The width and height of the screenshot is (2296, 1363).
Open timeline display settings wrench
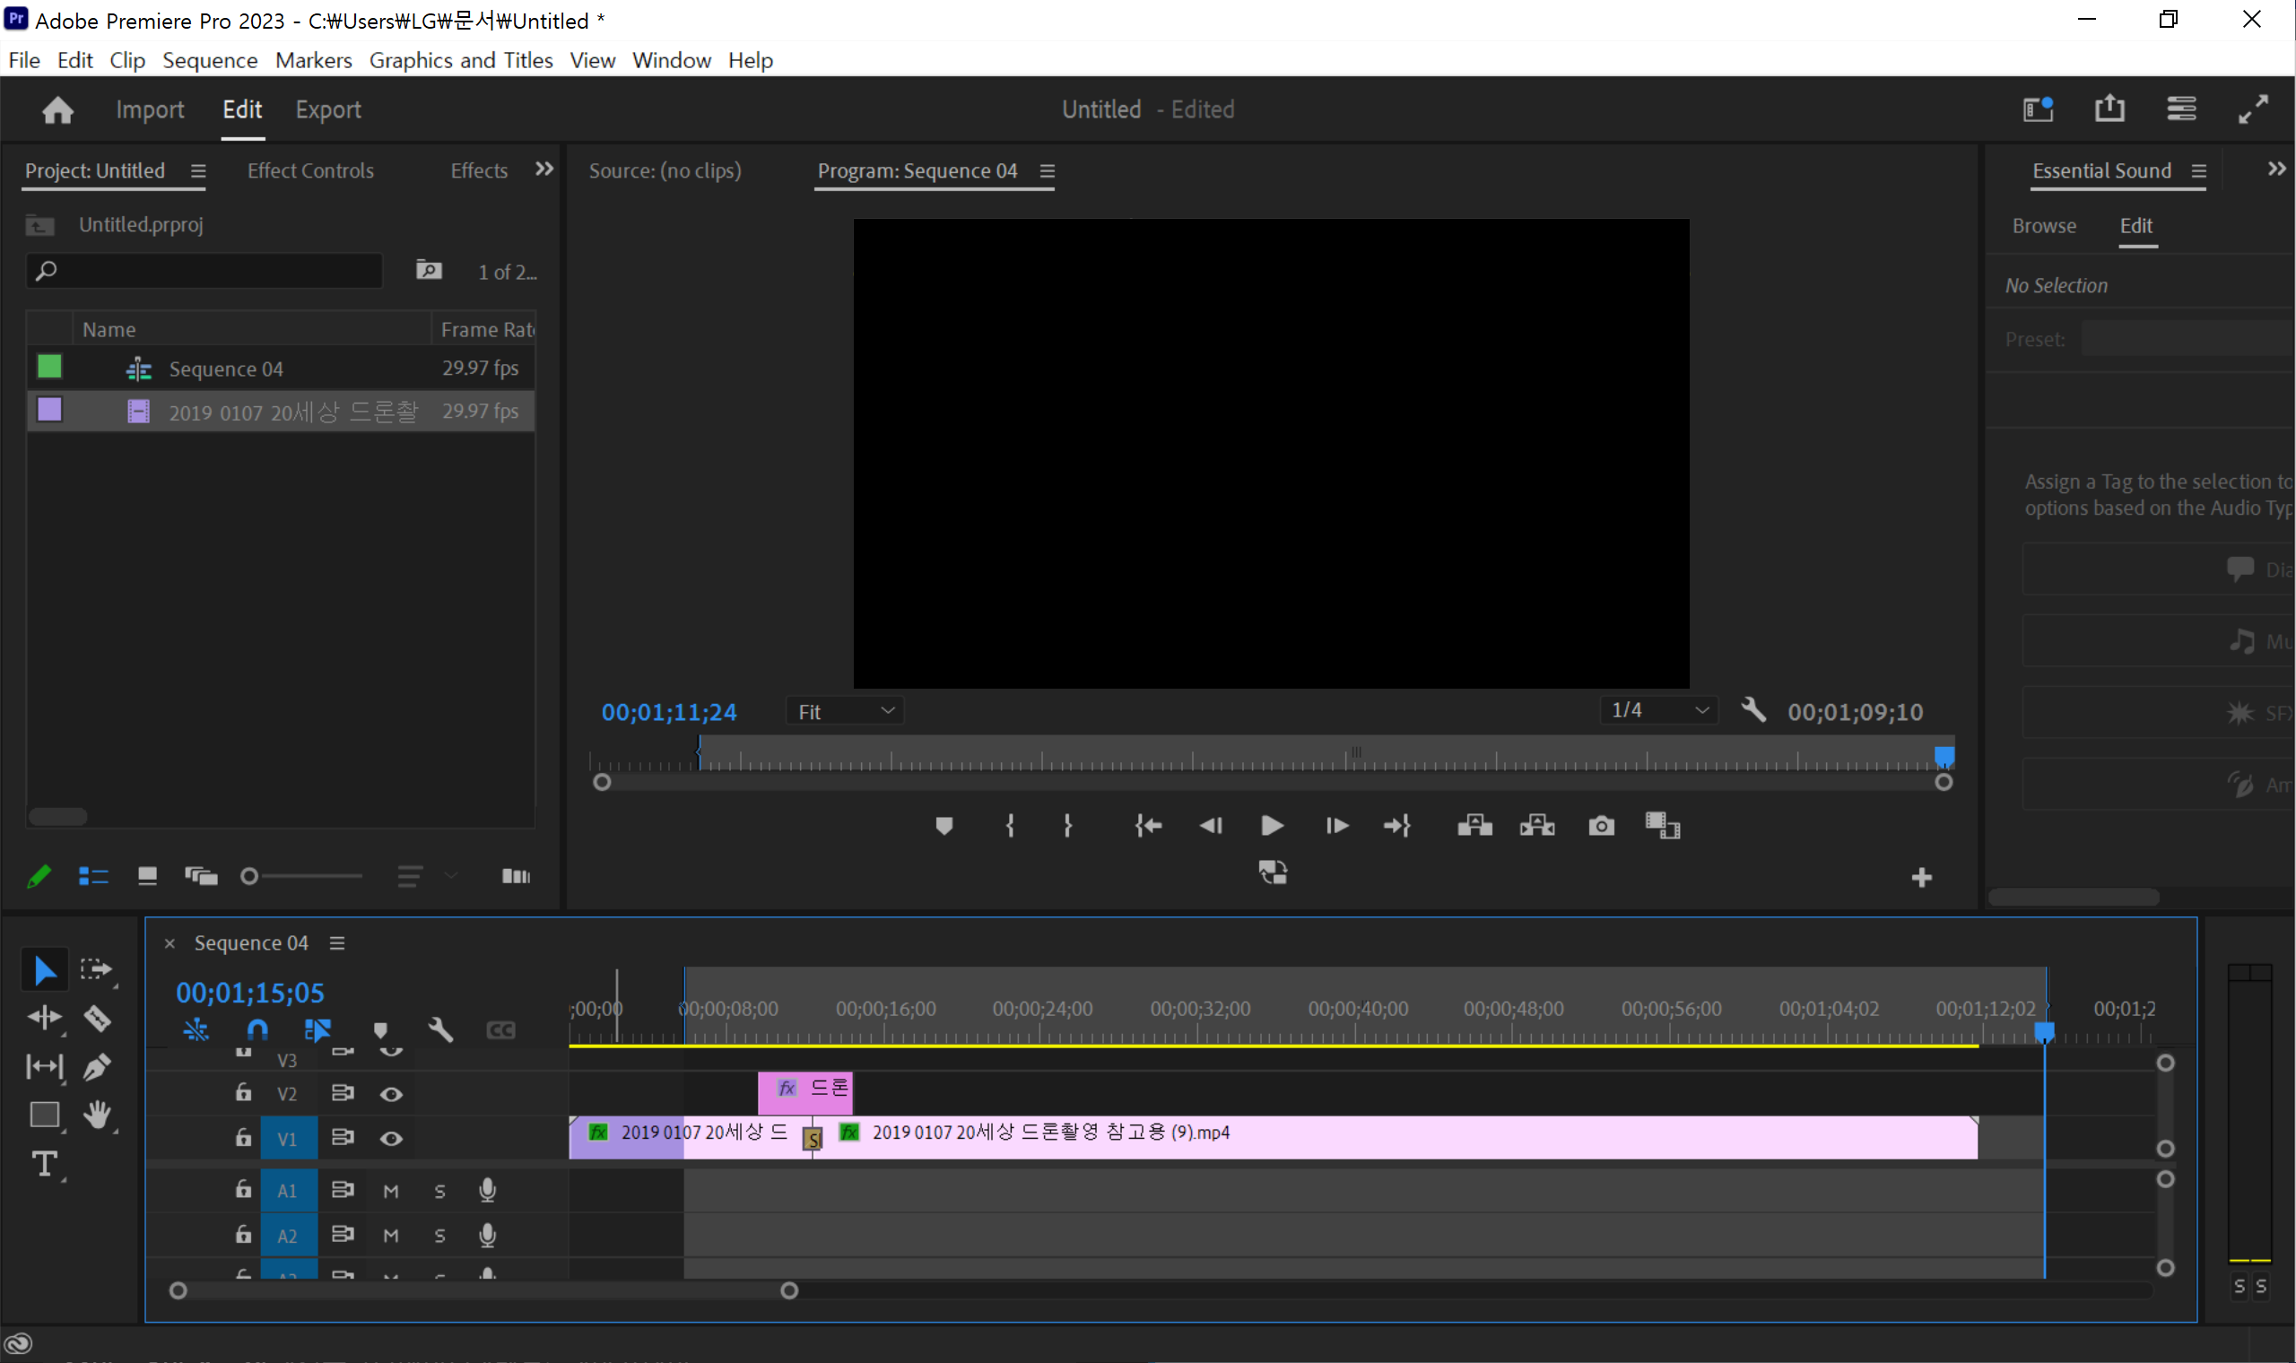point(441,1029)
